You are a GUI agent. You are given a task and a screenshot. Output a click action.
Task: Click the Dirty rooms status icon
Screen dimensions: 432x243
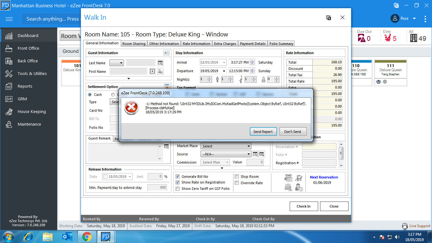coord(388,38)
